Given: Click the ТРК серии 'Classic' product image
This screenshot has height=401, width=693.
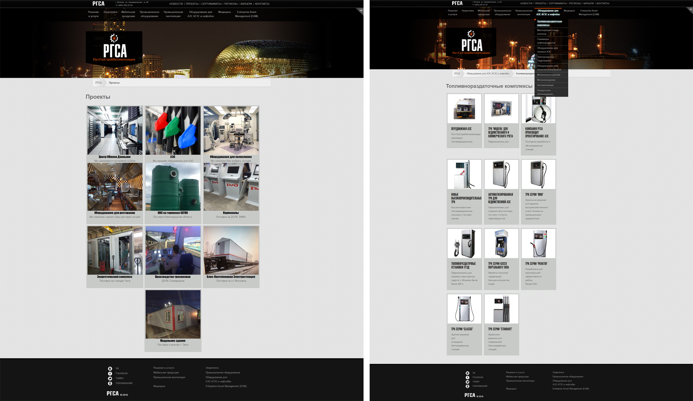Looking at the screenshot, I should (464, 309).
